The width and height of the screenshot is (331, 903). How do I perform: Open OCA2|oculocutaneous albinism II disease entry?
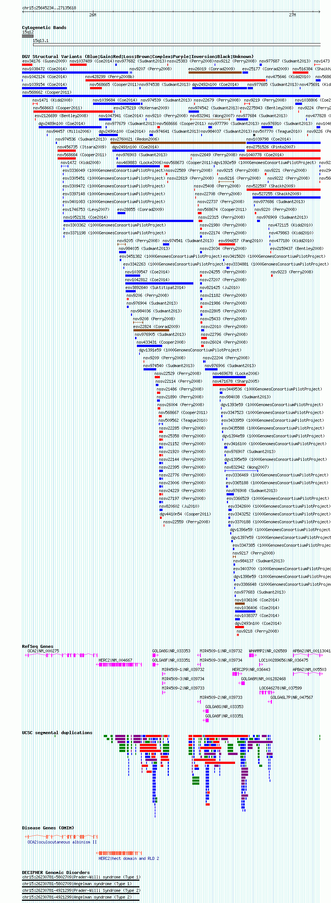pos(62,842)
